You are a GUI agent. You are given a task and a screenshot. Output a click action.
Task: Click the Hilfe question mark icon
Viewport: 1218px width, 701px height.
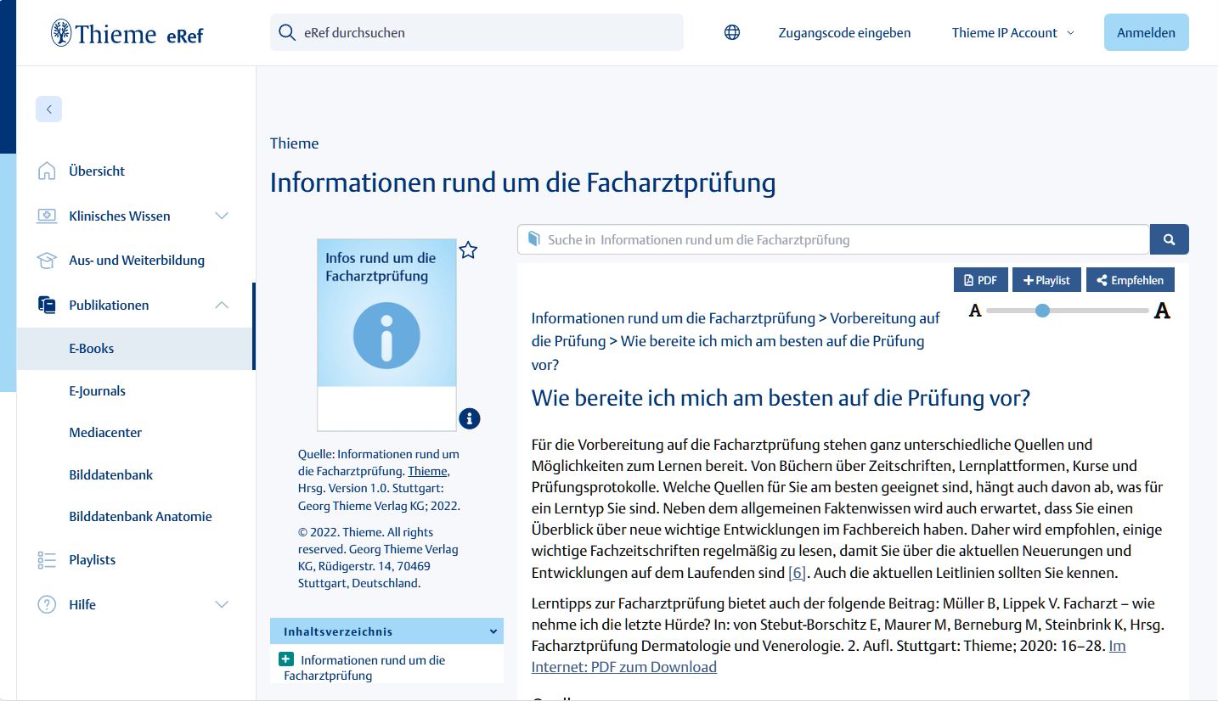coord(47,604)
